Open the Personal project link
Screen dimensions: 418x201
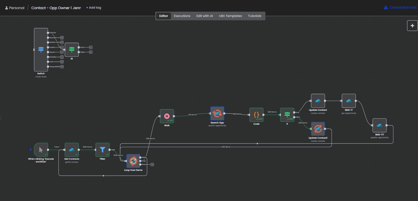pos(15,8)
